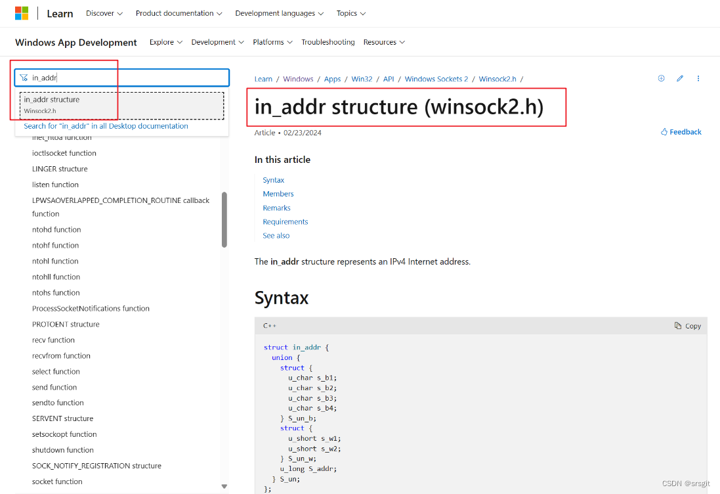
Task: Select the SERVENT structure sidebar entry
Action: [x=62, y=418]
